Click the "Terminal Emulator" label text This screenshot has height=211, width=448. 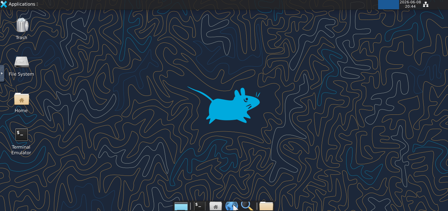[x=21, y=150]
